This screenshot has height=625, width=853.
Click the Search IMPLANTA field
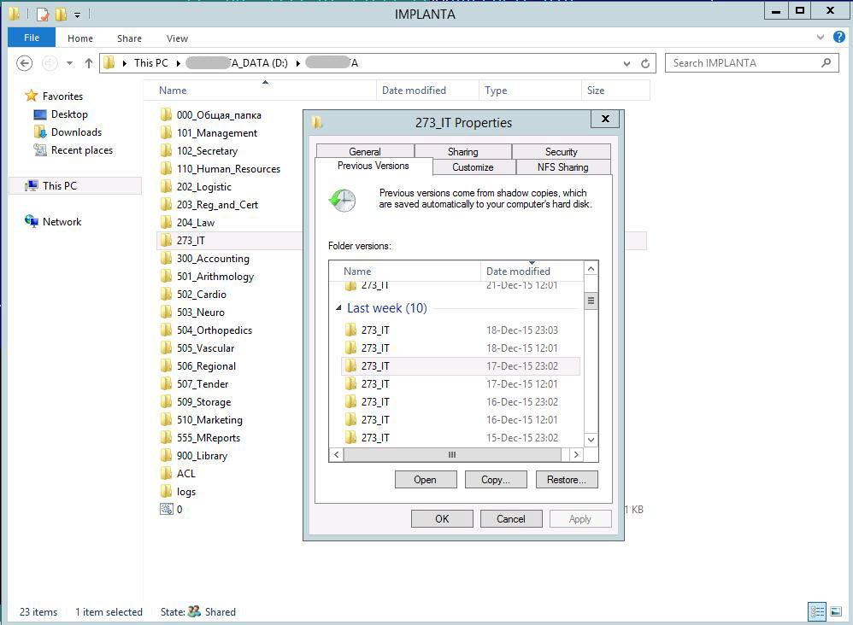(742, 63)
